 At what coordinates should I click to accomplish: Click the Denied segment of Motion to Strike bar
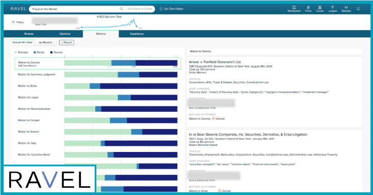[x=139, y=86]
